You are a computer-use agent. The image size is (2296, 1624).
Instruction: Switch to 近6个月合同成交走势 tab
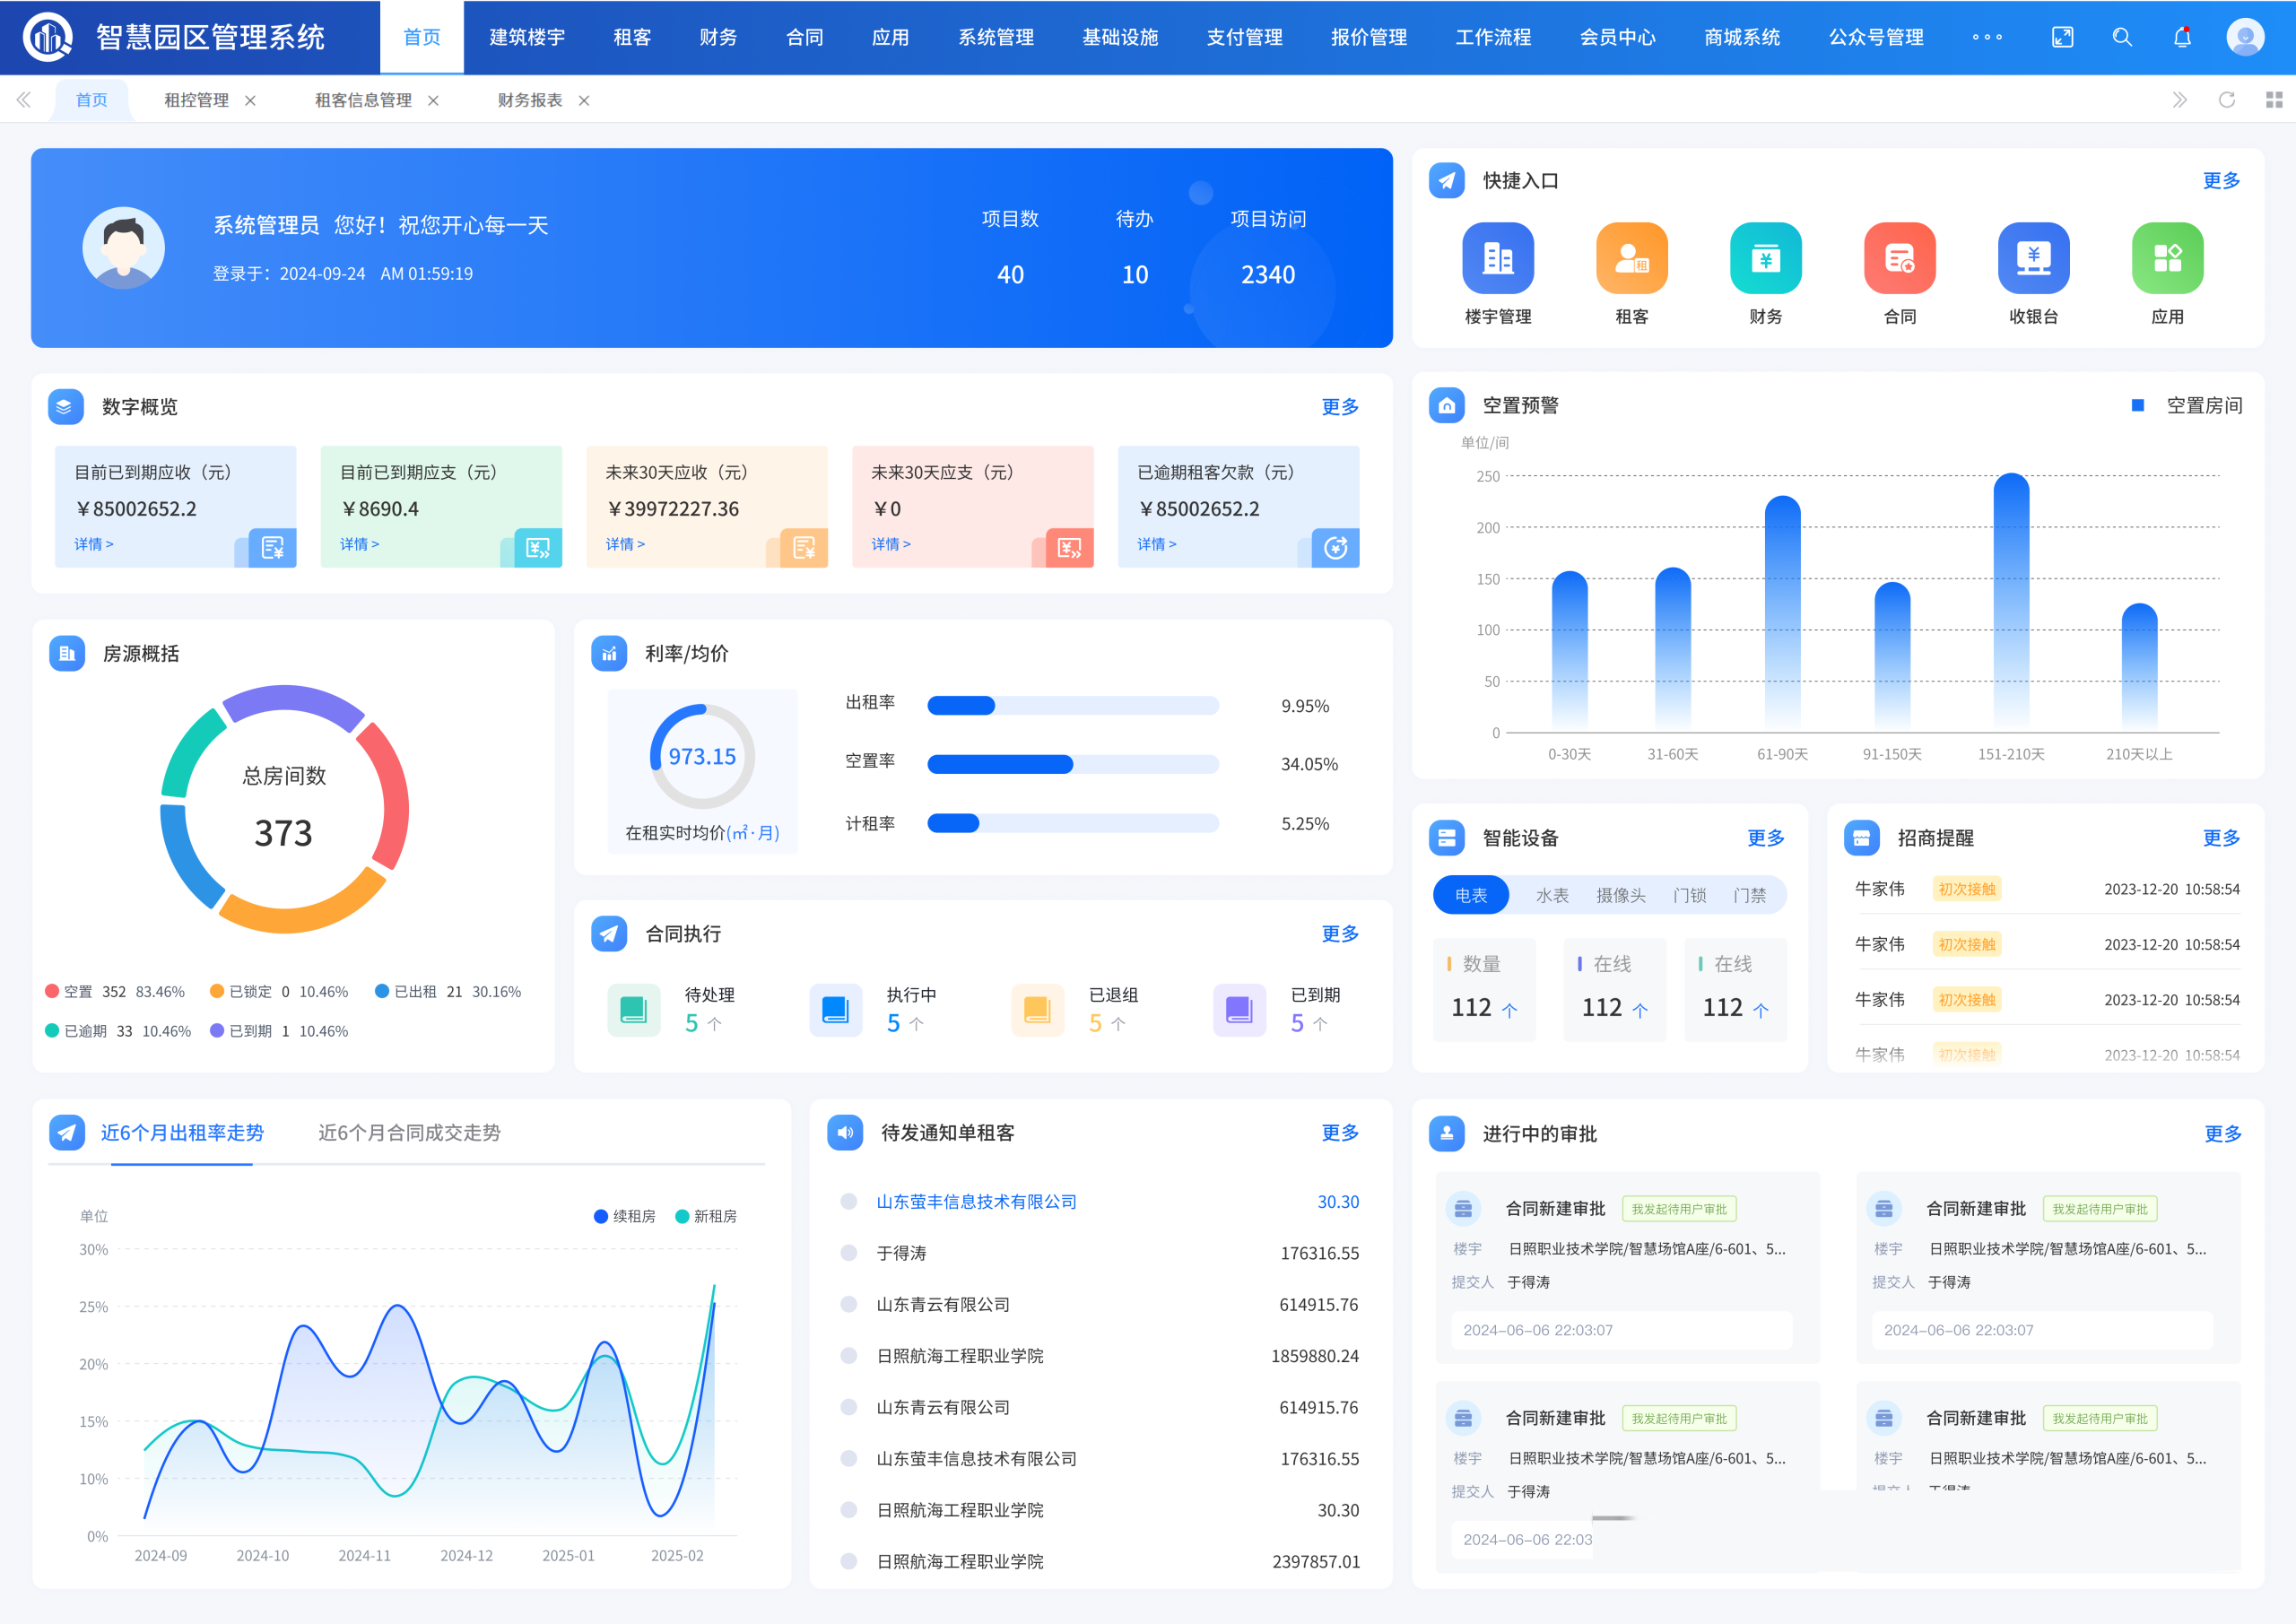tap(409, 1132)
